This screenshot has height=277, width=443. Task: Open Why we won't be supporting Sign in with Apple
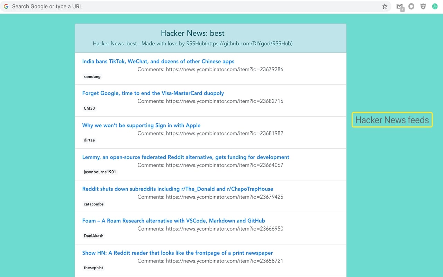tap(141, 125)
